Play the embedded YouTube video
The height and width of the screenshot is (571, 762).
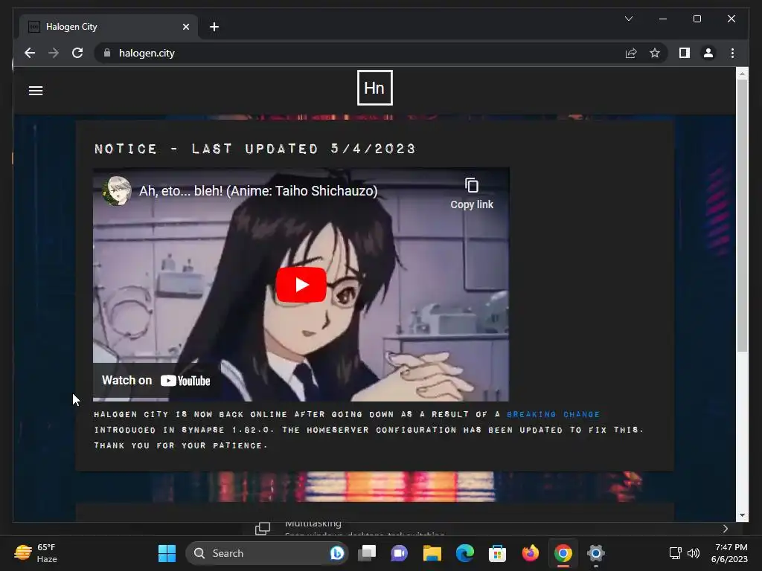coord(301,285)
